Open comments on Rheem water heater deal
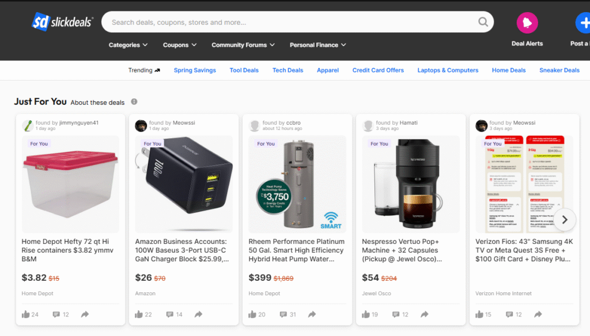 coord(283,314)
